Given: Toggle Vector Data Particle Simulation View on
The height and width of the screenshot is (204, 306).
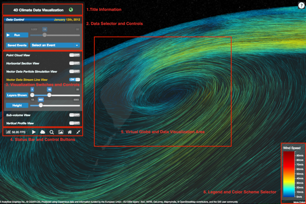Looking at the screenshot, I should (74, 71).
